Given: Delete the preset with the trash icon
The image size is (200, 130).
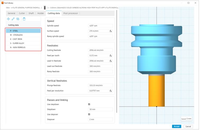Looking at the screenshot, I should click(24, 19).
